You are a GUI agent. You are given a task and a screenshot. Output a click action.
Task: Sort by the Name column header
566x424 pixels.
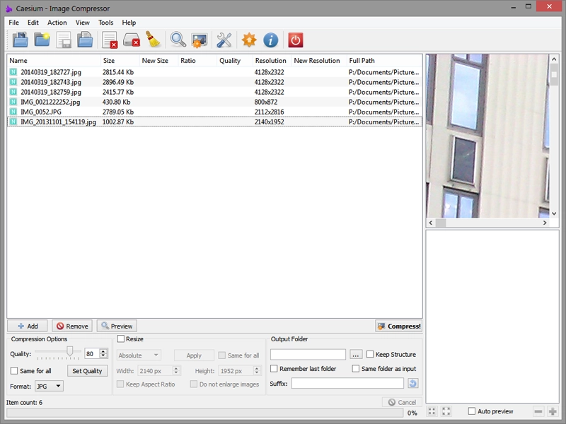pos(54,61)
